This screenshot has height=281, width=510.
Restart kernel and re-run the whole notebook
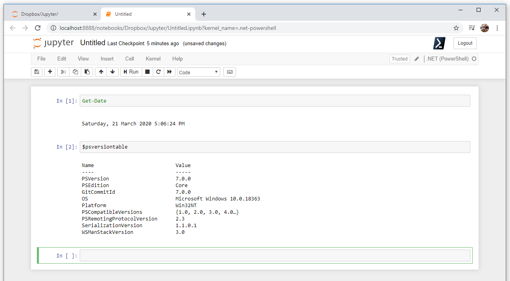(170, 72)
